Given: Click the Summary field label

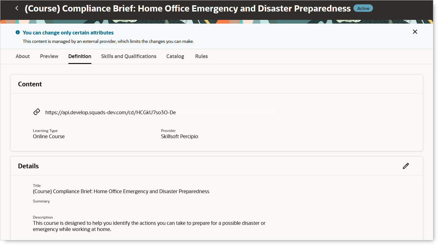Looking at the screenshot, I should click(x=41, y=201).
